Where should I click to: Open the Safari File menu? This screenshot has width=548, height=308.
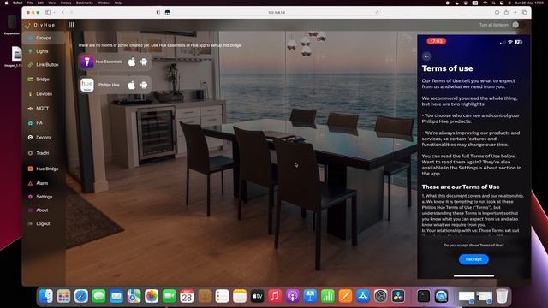click(30, 3)
